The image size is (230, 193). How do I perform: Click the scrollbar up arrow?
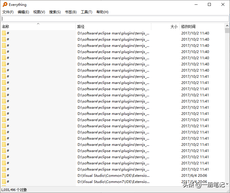coord(227,26)
